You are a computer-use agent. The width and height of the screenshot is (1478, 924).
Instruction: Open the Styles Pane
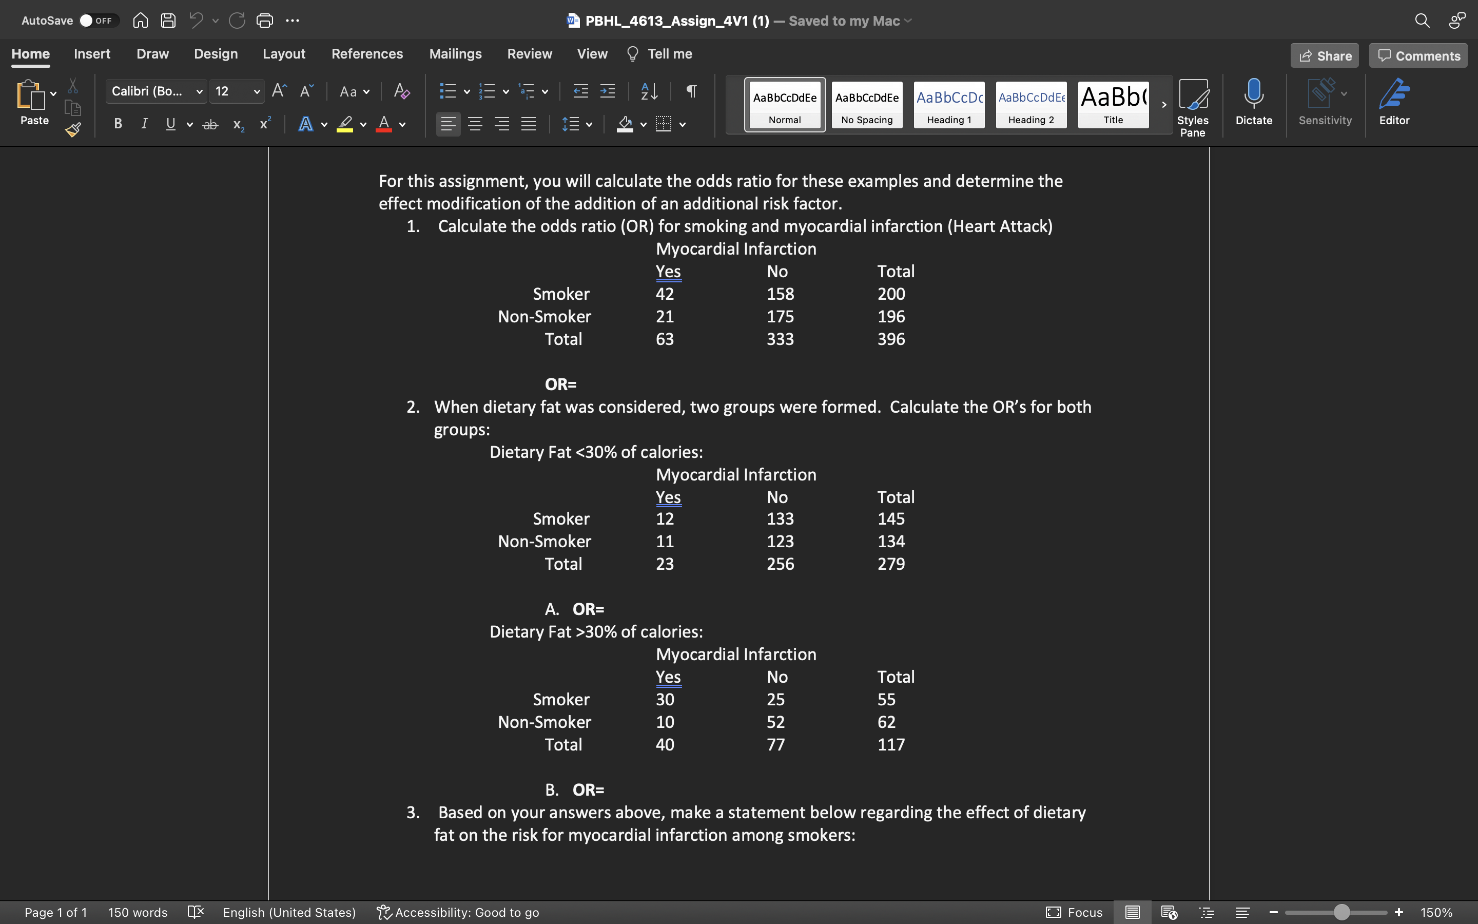(x=1192, y=107)
